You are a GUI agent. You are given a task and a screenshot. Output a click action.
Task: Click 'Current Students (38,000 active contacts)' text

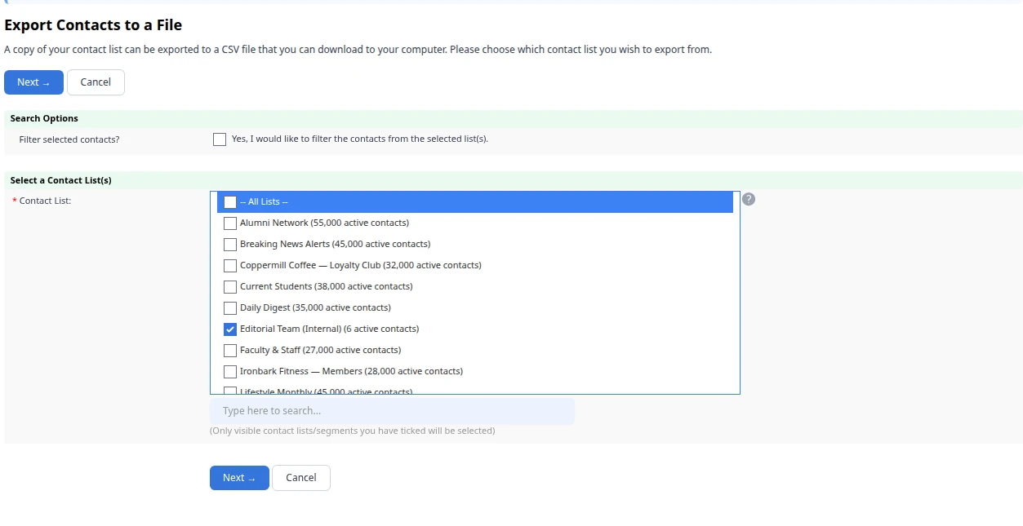point(326,286)
